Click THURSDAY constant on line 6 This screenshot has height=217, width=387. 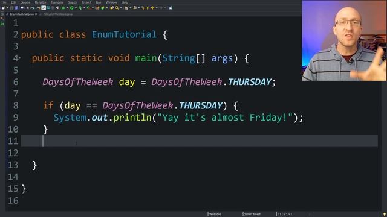pyautogui.click(x=250, y=82)
